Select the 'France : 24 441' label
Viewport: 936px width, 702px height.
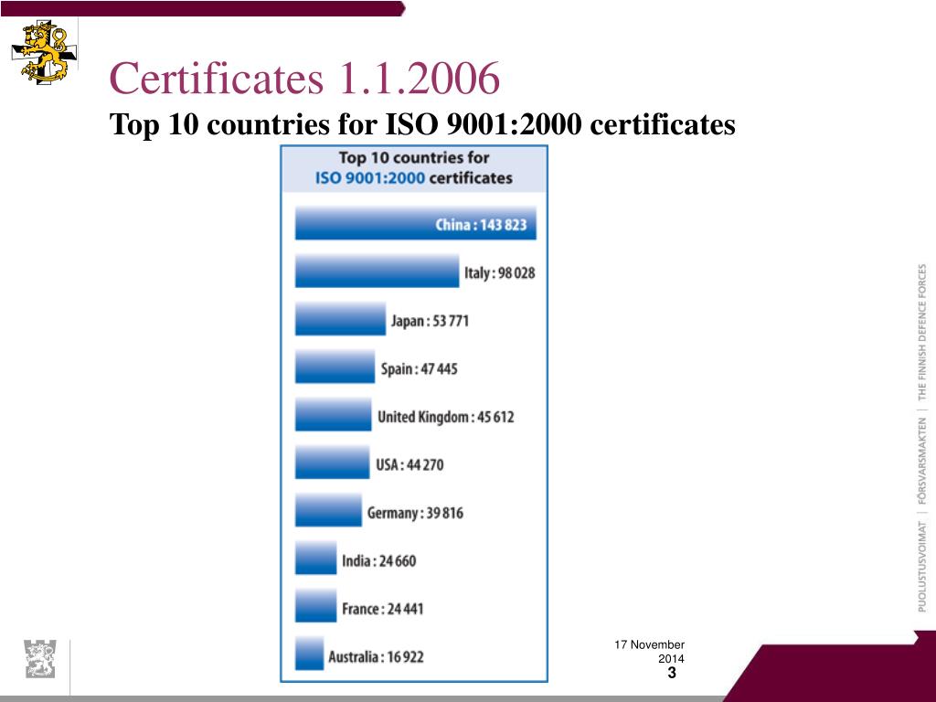coord(383,609)
